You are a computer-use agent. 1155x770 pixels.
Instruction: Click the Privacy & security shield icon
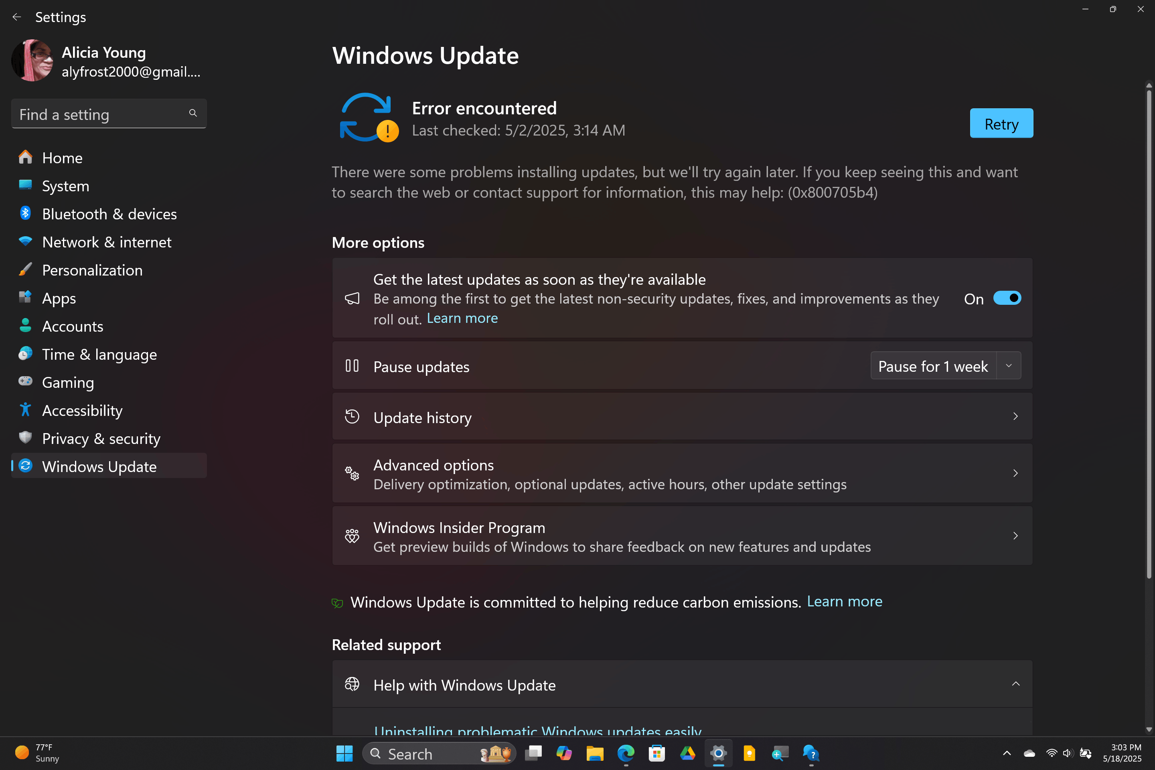[25, 438]
